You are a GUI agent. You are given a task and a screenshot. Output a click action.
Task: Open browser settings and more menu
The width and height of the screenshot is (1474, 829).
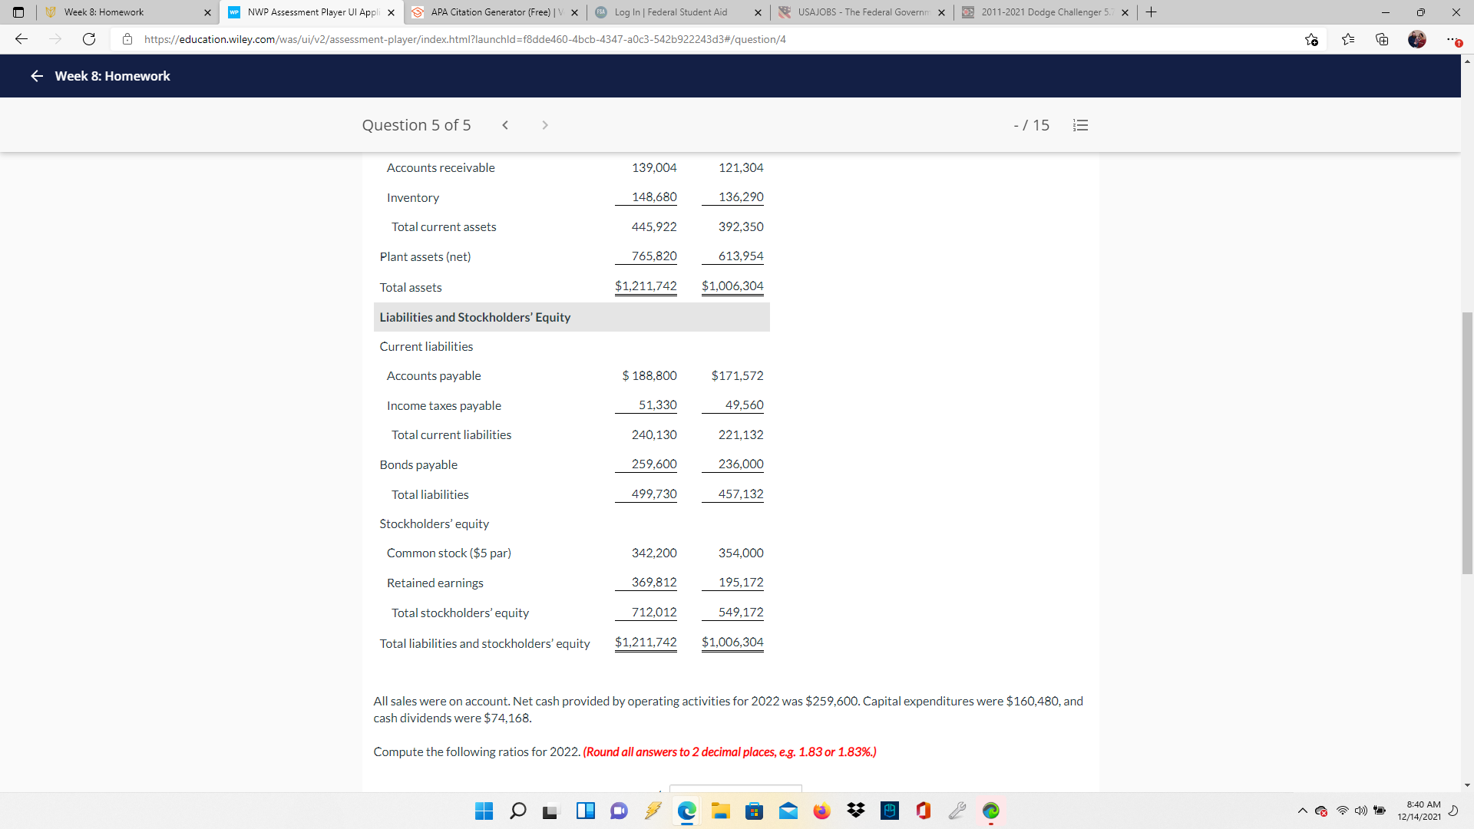(1451, 39)
